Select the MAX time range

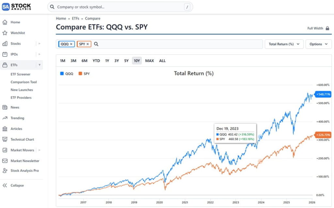coord(149,61)
